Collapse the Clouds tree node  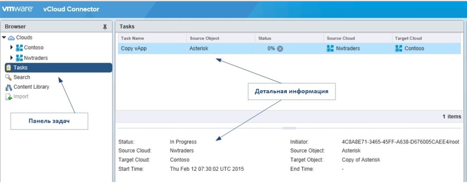[4, 38]
